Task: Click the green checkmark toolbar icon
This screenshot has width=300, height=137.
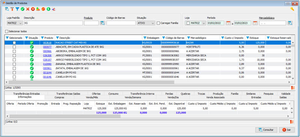Action: [22, 9]
